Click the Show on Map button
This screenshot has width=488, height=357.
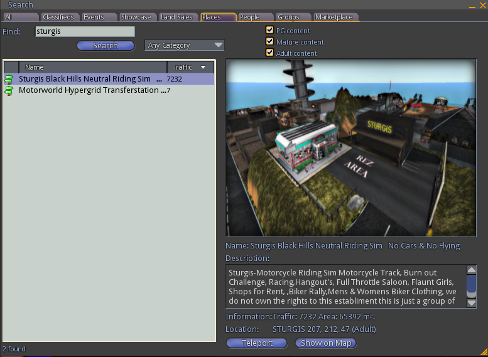[326, 343]
